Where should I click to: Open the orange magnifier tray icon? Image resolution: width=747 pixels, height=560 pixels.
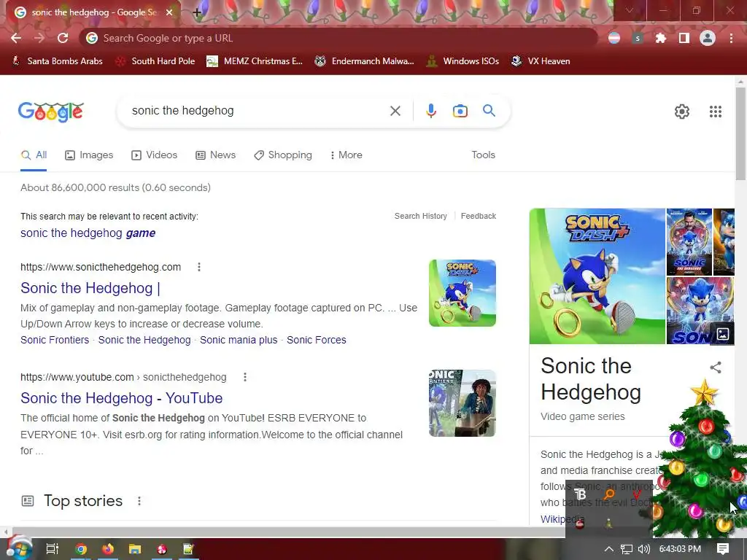608,494
